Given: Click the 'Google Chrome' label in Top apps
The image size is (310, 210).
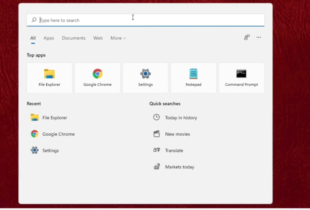Looking at the screenshot, I should (97, 84).
